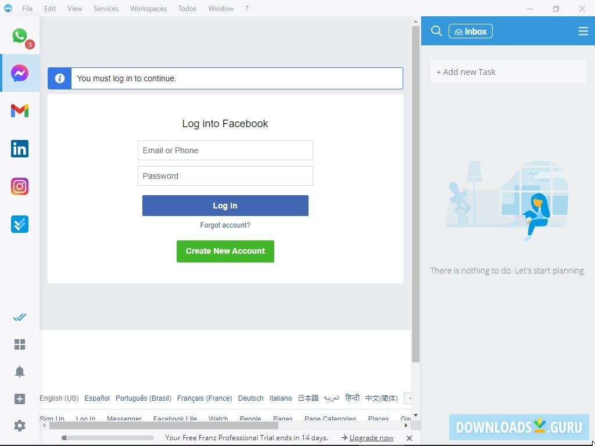Click the Messenger footer link
Image resolution: width=595 pixels, height=446 pixels.
click(x=124, y=419)
